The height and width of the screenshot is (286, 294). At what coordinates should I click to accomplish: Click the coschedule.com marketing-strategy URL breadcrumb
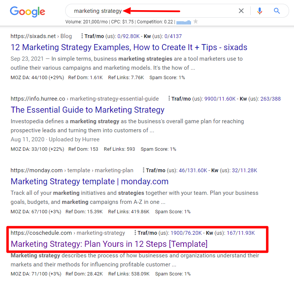point(68,233)
